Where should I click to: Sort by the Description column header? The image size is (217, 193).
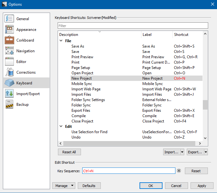[x=99, y=34]
